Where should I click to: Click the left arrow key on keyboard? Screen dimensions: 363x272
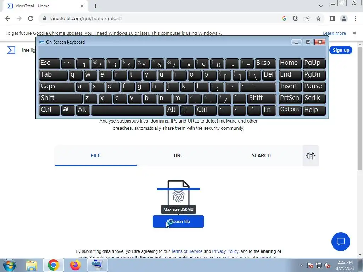point(224,110)
